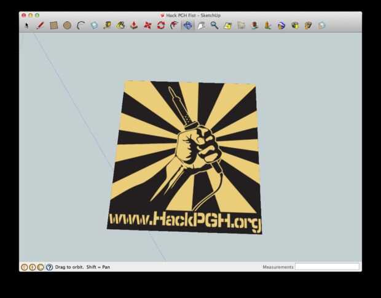Click the green zoom window button
Screen dimensions: 381x298
[37, 15]
